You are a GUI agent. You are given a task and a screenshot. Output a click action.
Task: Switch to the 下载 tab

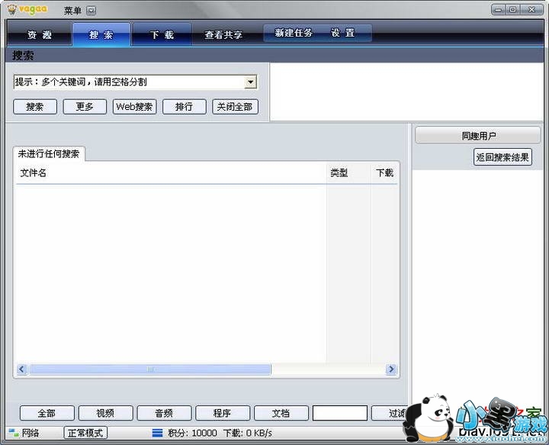[x=162, y=34]
